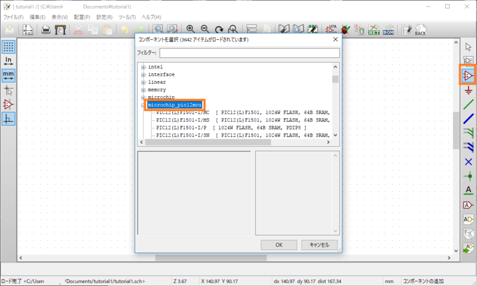Click the Undo arrow icon
Viewport: 477px width, 286px height.
point(125,29)
